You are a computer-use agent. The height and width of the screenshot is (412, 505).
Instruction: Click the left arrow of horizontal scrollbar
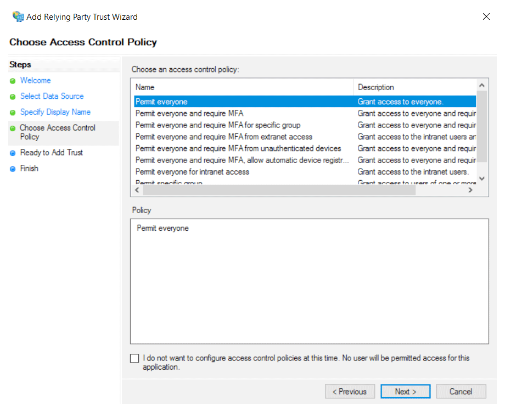tap(137, 190)
